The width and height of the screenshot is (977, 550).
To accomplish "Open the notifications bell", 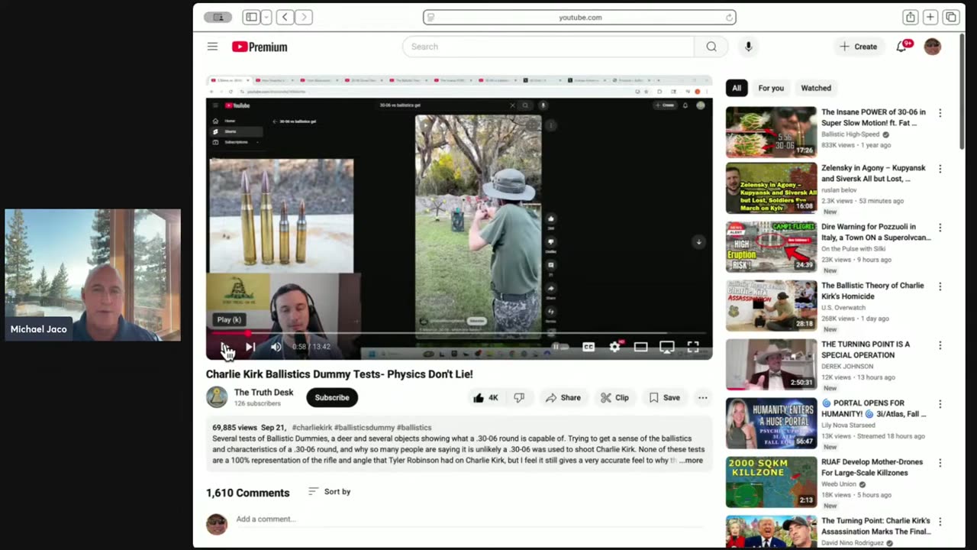I will [x=903, y=46].
